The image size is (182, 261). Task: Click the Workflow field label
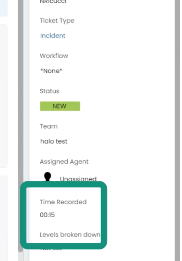pyautogui.click(x=54, y=56)
